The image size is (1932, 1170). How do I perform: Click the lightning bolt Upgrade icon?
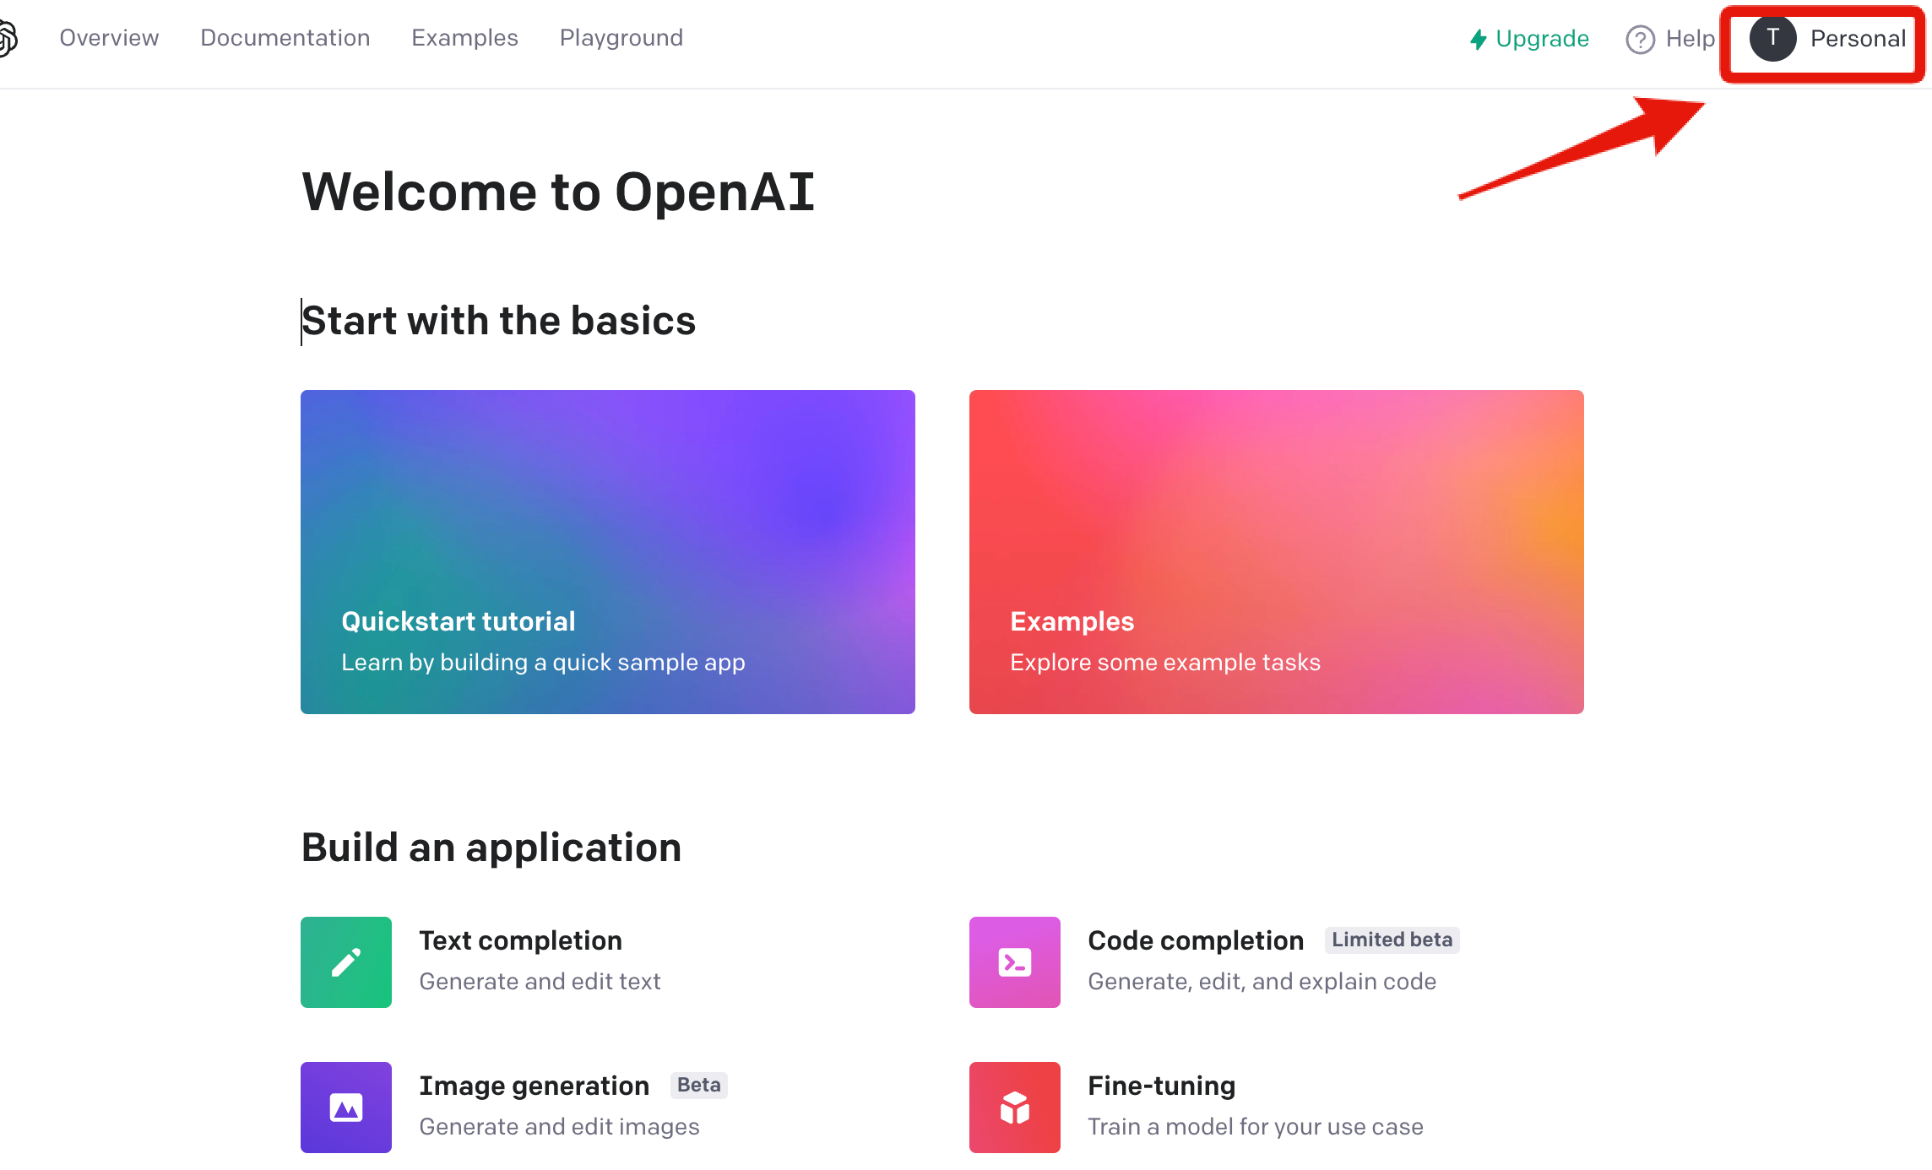point(1478,39)
